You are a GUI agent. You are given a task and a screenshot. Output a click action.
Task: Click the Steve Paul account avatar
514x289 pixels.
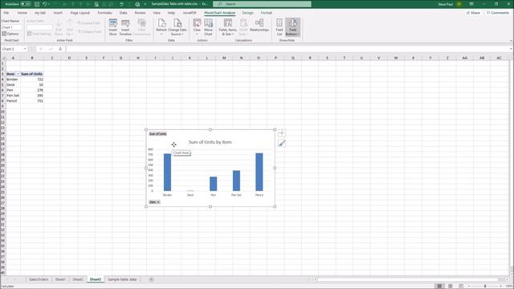(459, 4)
